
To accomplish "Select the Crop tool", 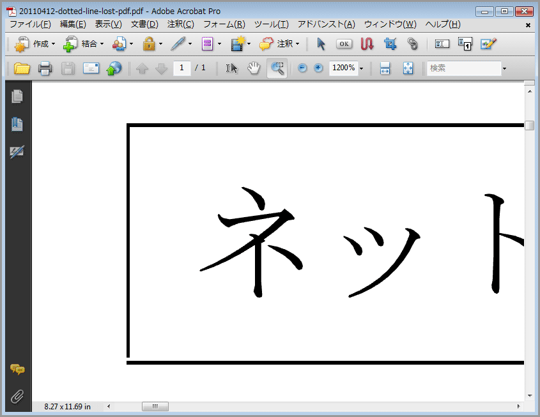I will click(x=390, y=44).
